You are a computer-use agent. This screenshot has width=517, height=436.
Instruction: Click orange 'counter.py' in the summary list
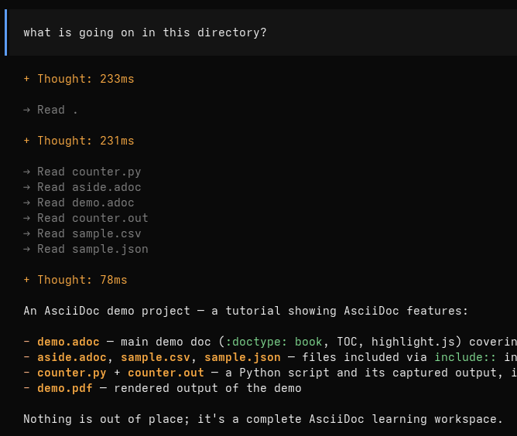[x=72, y=373]
